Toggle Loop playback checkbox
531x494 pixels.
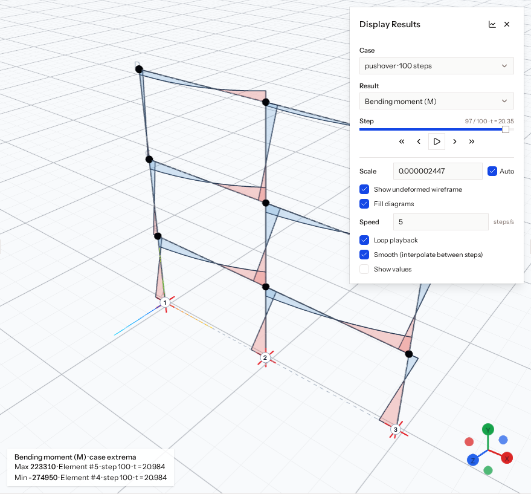pyautogui.click(x=364, y=240)
